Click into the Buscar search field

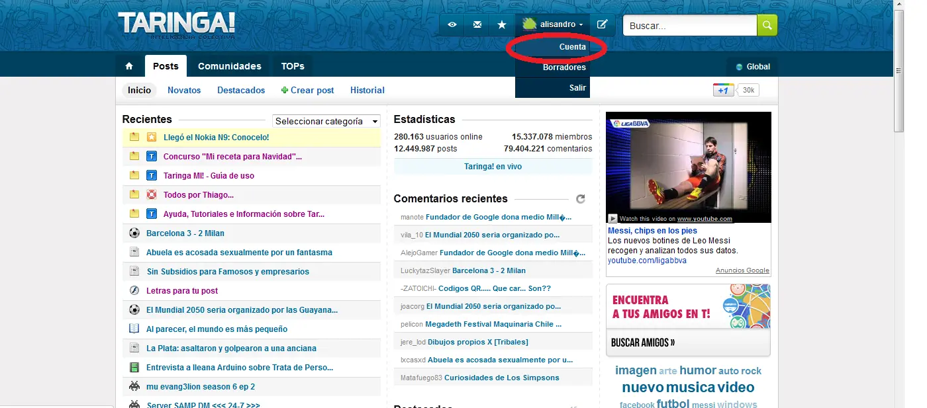coord(689,26)
